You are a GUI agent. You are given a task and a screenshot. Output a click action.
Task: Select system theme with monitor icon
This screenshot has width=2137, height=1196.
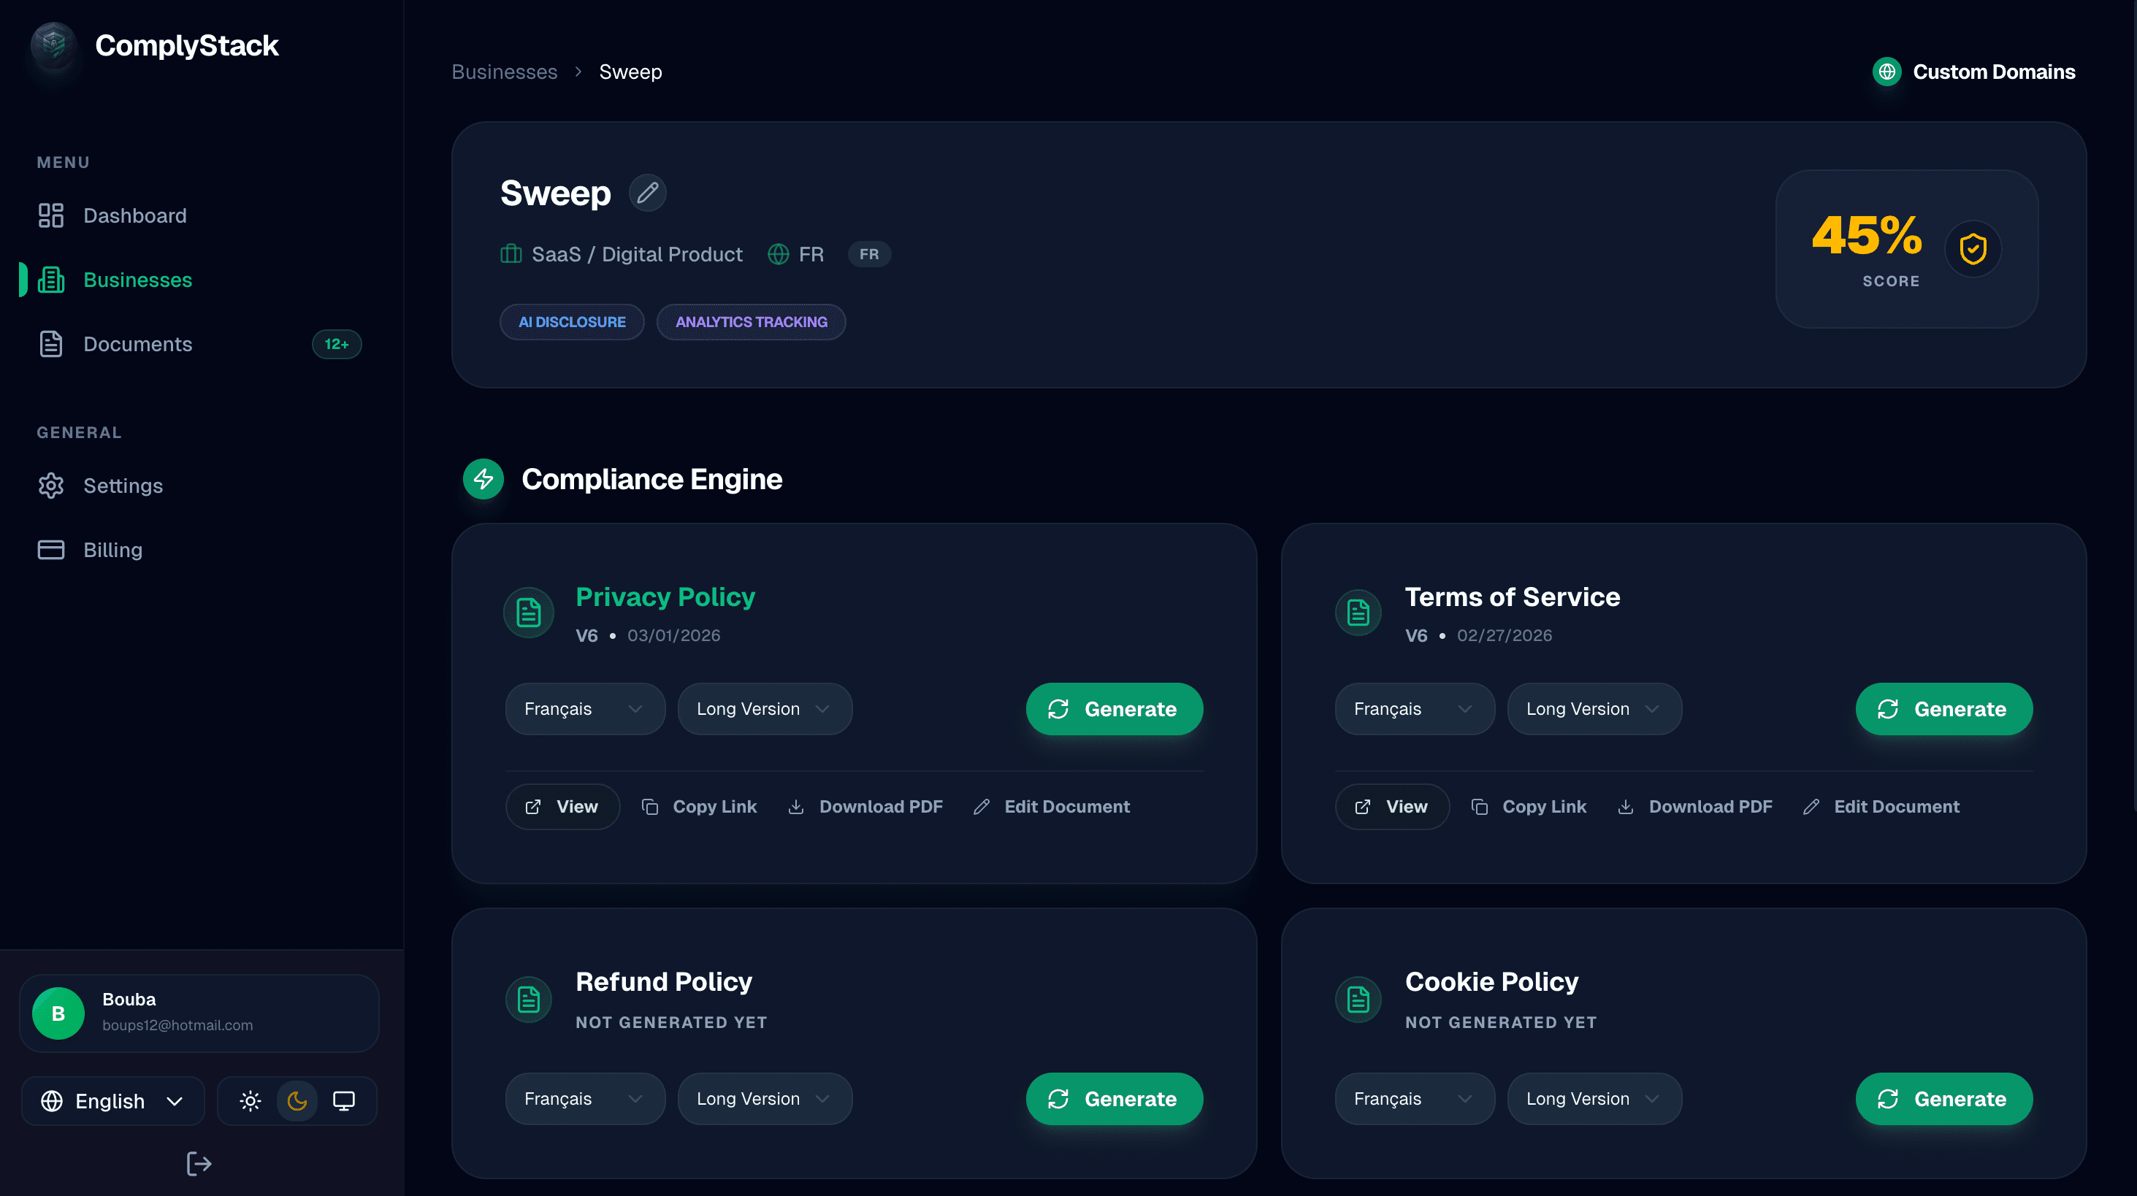344,1100
